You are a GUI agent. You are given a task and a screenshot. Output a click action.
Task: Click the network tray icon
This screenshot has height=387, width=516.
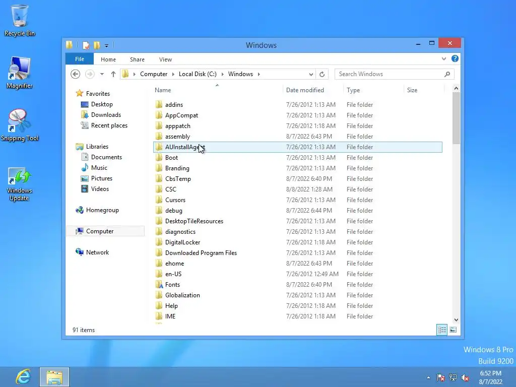click(x=453, y=377)
